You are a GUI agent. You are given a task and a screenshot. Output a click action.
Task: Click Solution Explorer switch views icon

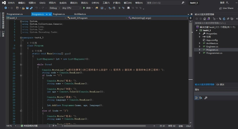pos(209,19)
